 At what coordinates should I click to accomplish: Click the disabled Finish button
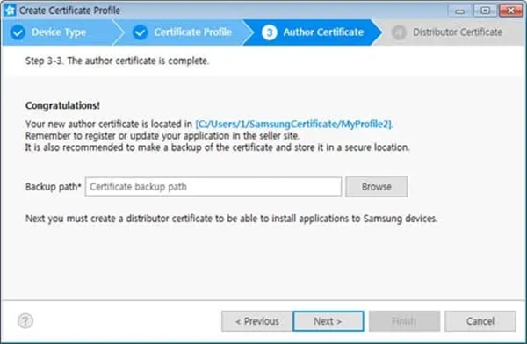tap(404, 321)
